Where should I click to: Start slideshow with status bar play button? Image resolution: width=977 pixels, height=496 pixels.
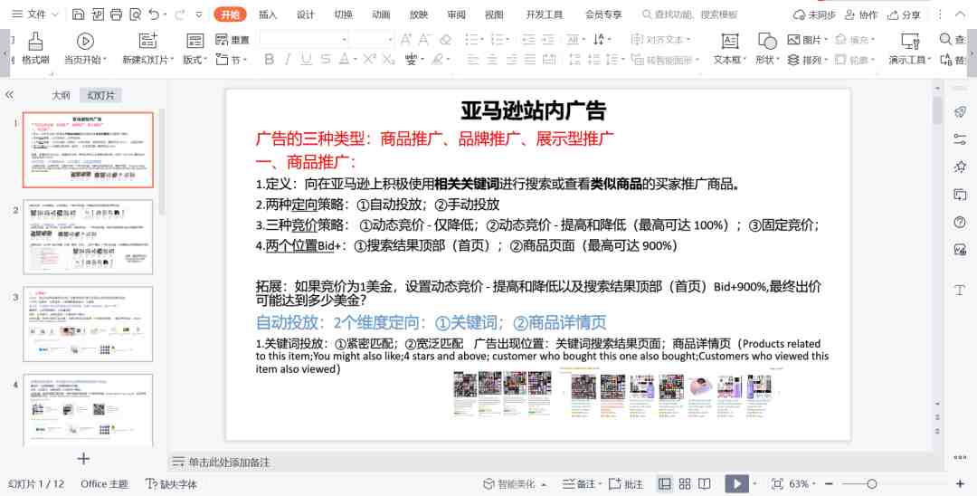[x=736, y=483]
